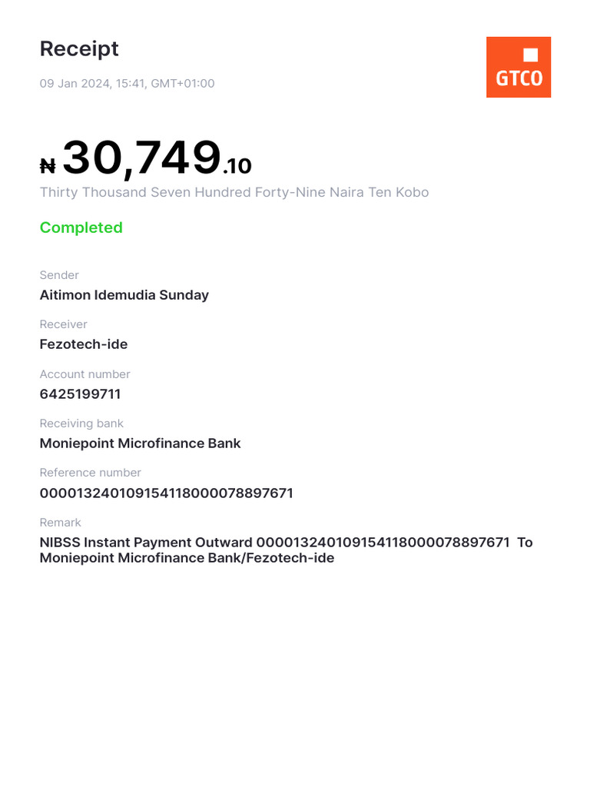Click the orange GTCO logo
The height and width of the screenshot is (787, 590).
pyautogui.click(x=519, y=67)
